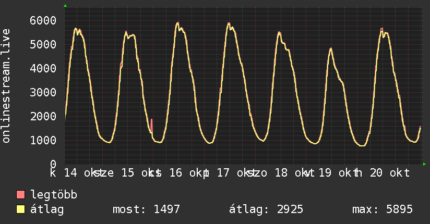The height and width of the screenshot is (224, 430).
Task: Click the most: 1497 statistic
Action: click(x=146, y=209)
